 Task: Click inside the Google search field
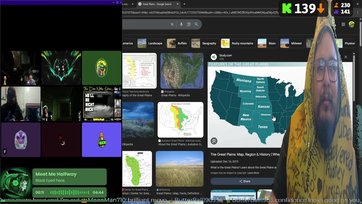(146, 24)
